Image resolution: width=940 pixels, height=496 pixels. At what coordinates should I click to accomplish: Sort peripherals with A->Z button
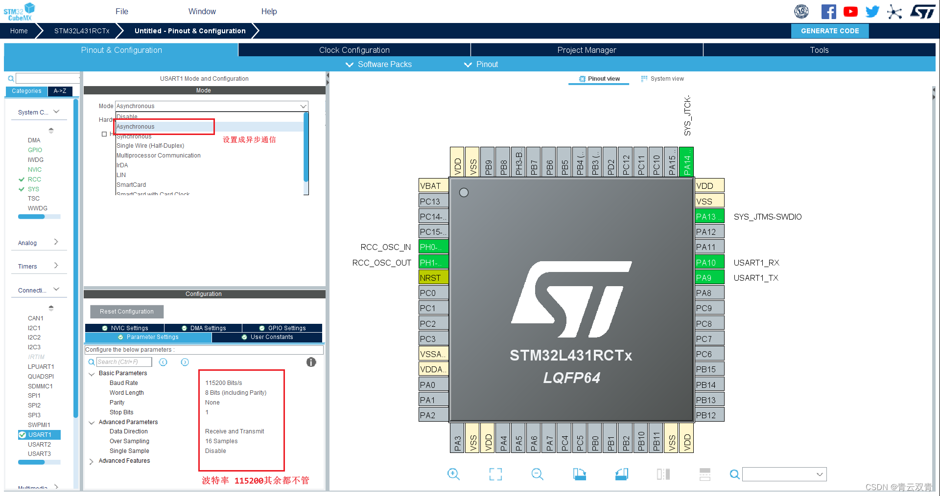(60, 91)
